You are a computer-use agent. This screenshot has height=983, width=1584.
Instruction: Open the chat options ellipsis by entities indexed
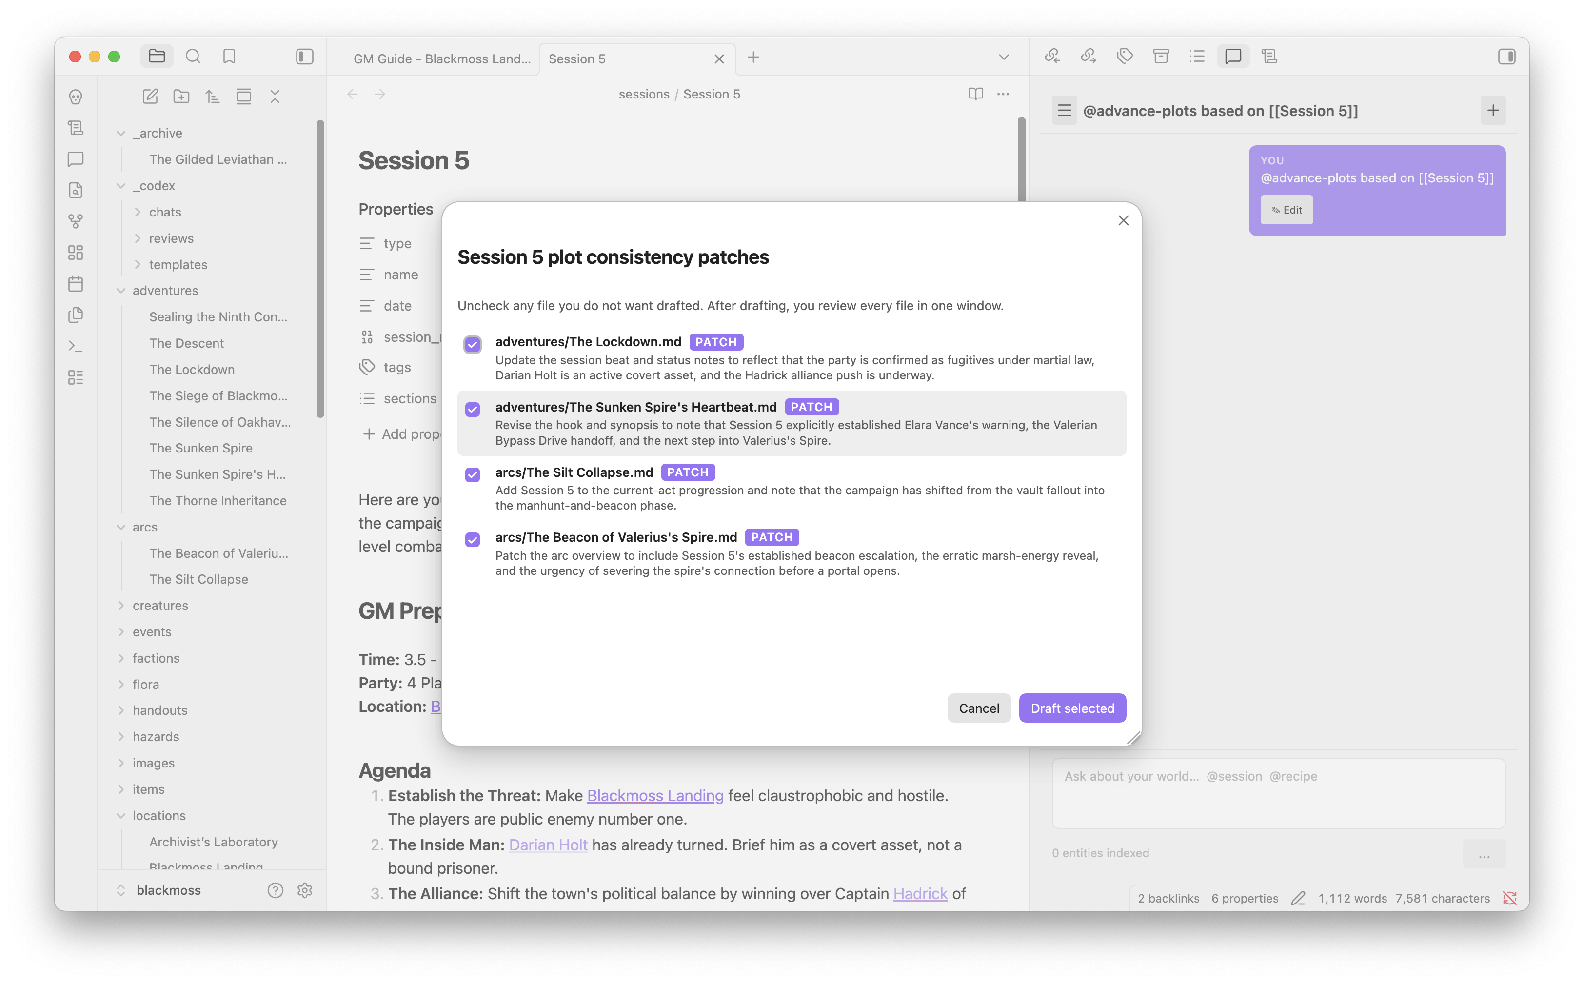[1484, 853]
